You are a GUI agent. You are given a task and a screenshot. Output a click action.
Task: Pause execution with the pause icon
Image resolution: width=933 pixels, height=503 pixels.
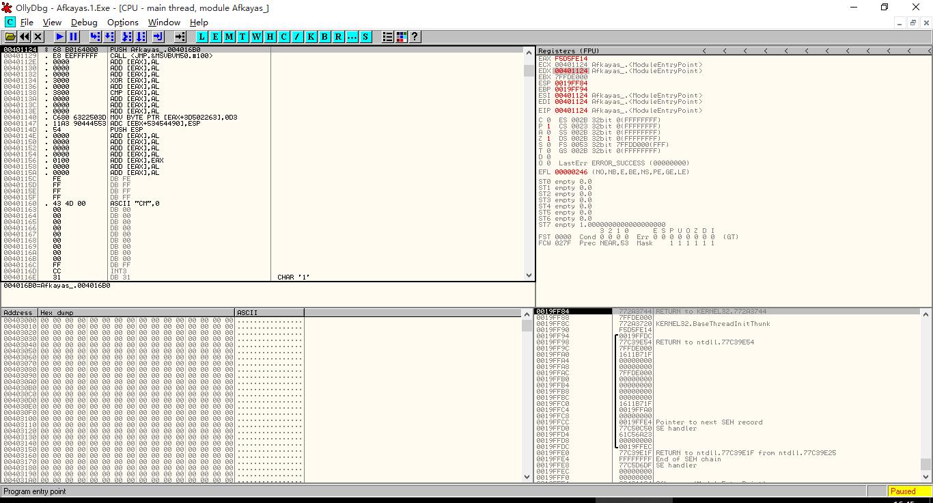(74, 37)
